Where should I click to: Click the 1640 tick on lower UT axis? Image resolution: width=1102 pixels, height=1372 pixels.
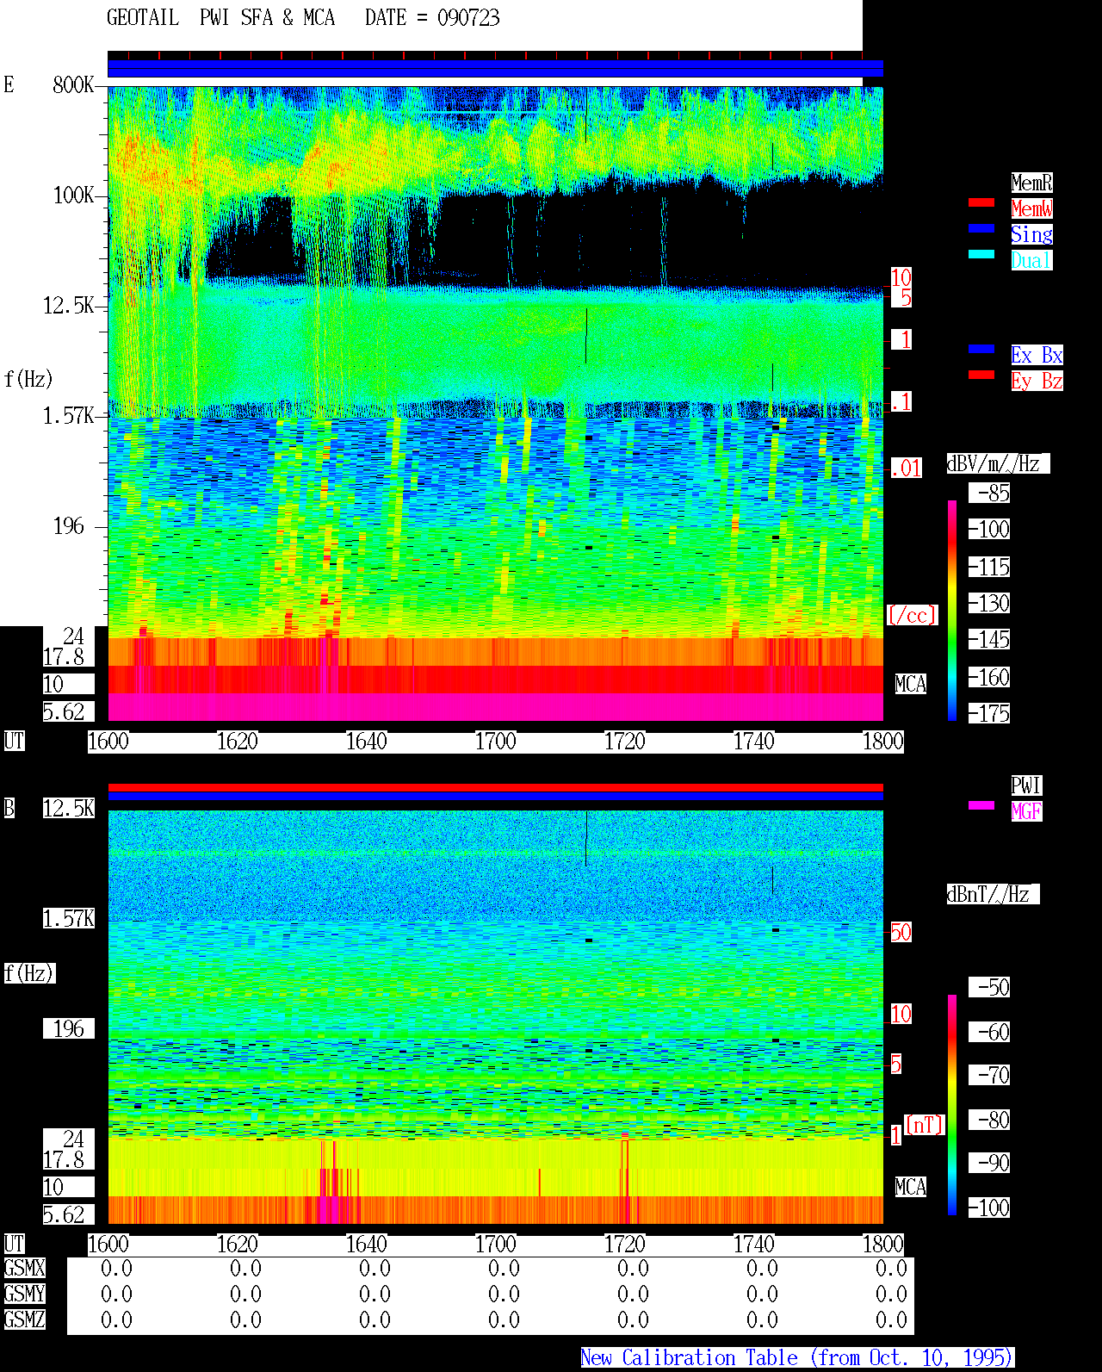(x=366, y=1244)
